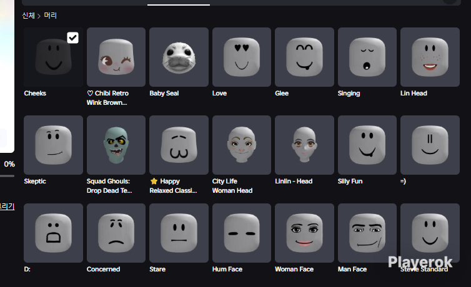
Task: Pick the Love head with heart eyes
Action: pyautogui.click(x=242, y=57)
